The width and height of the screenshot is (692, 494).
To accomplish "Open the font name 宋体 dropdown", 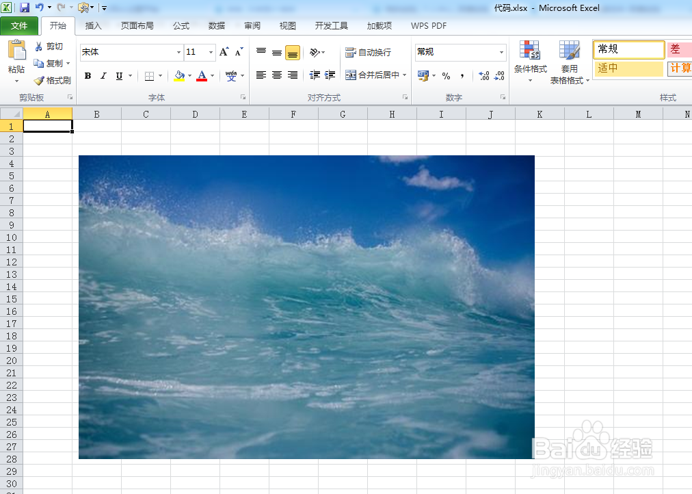I will coord(178,52).
